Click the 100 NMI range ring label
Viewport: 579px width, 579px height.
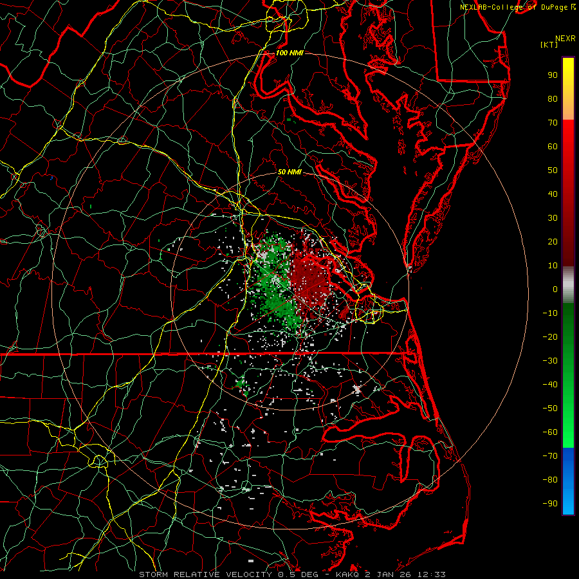tap(289, 53)
